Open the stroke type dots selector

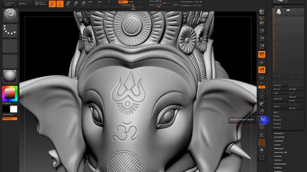[10, 30]
